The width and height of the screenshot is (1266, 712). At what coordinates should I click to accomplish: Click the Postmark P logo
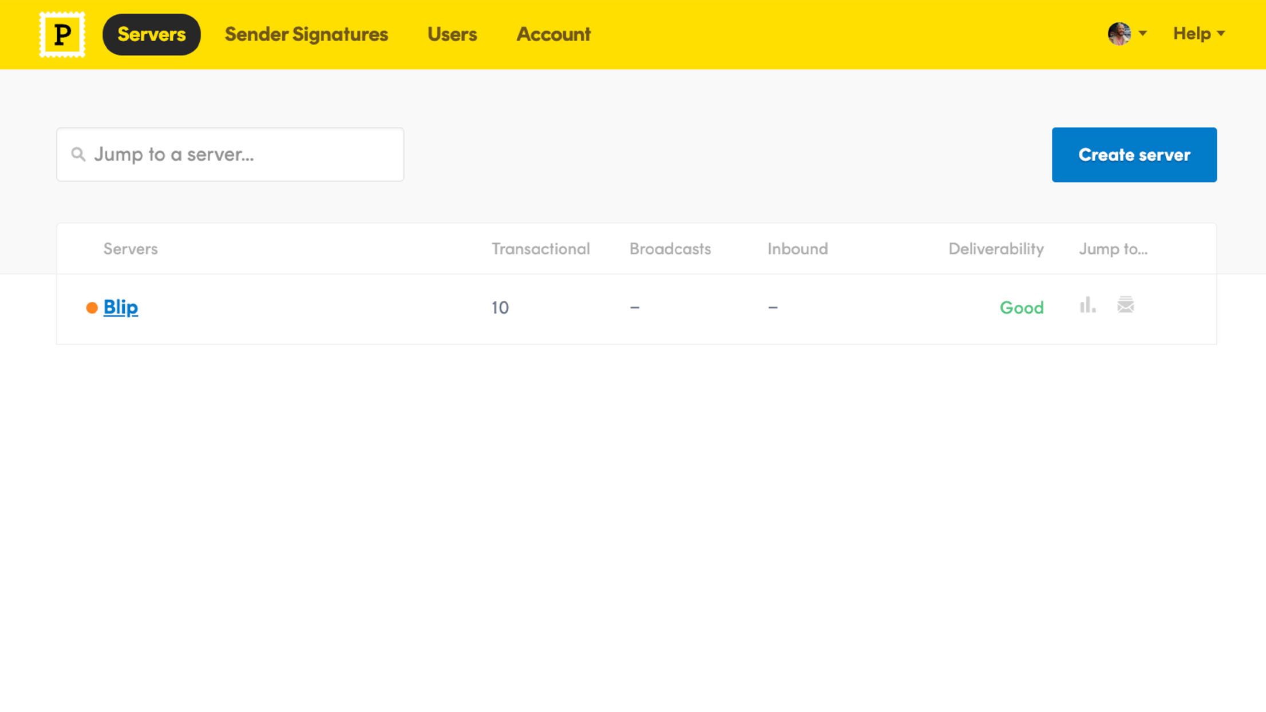click(x=62, y=34)
